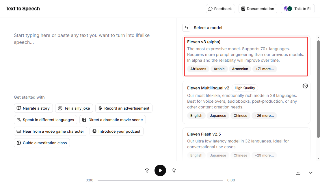Show the +26 more languages list

pos(265,116)
